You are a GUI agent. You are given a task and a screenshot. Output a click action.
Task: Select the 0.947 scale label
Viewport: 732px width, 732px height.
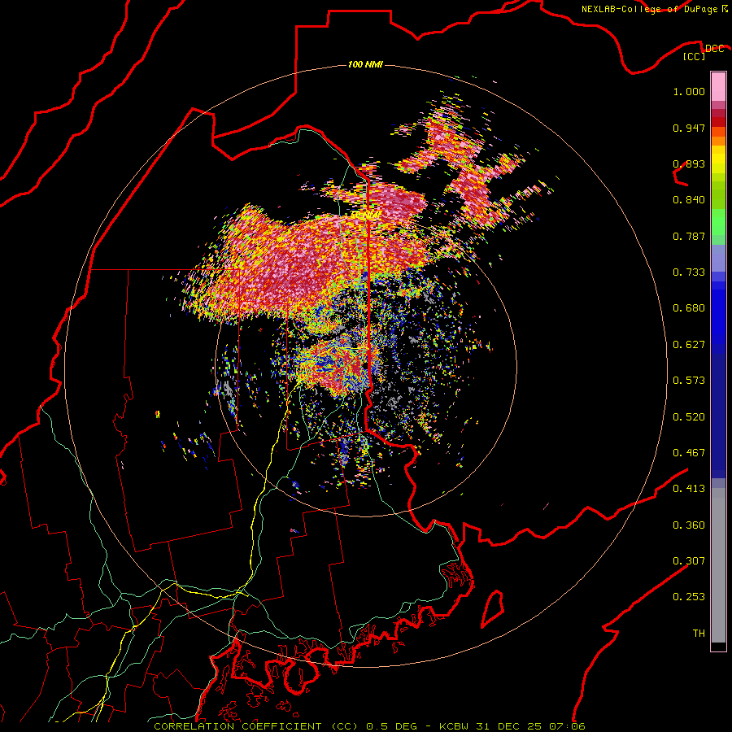(x=689, y=128)
